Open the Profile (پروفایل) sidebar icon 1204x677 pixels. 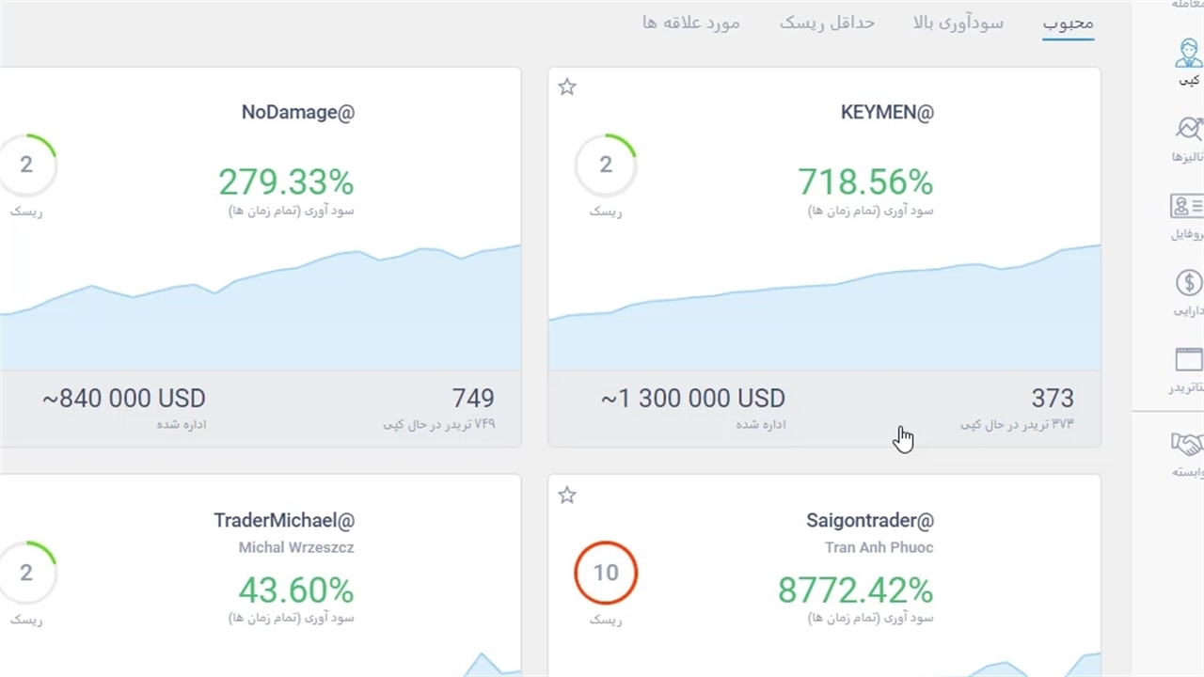click(x=1188, y=206)
